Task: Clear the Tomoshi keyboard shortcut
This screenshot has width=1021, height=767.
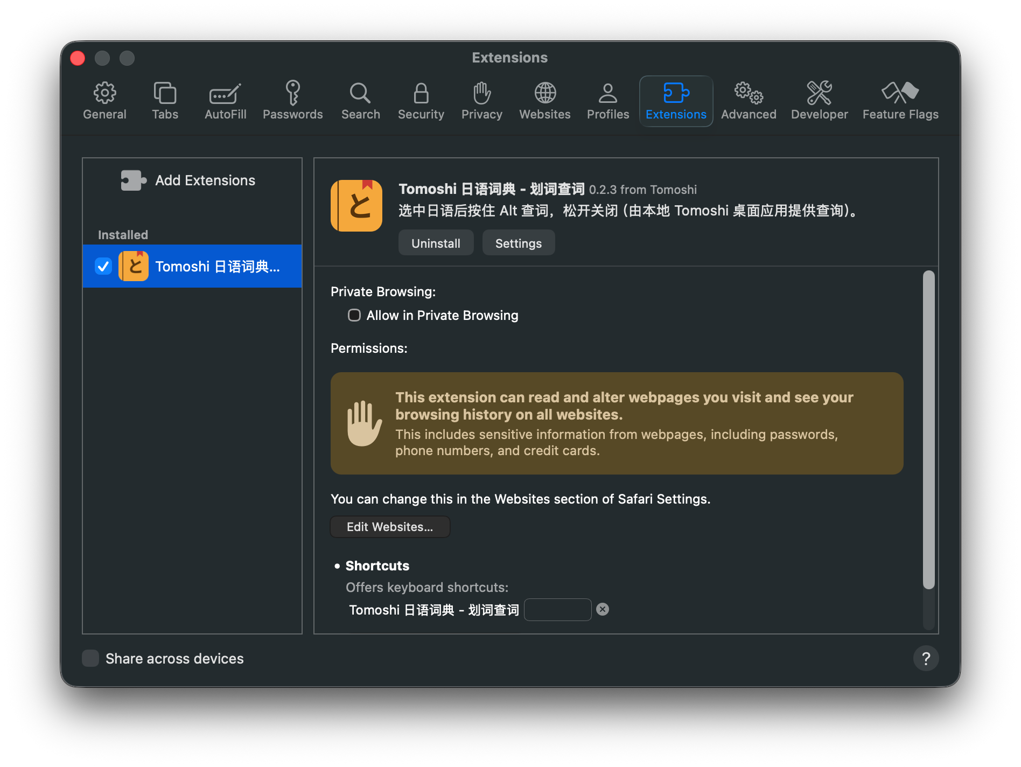Action: click(603, 609)
